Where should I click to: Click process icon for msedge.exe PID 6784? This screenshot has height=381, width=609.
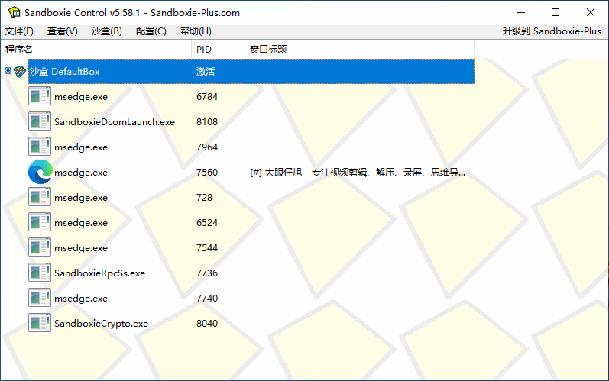click(x=40, y=96)
